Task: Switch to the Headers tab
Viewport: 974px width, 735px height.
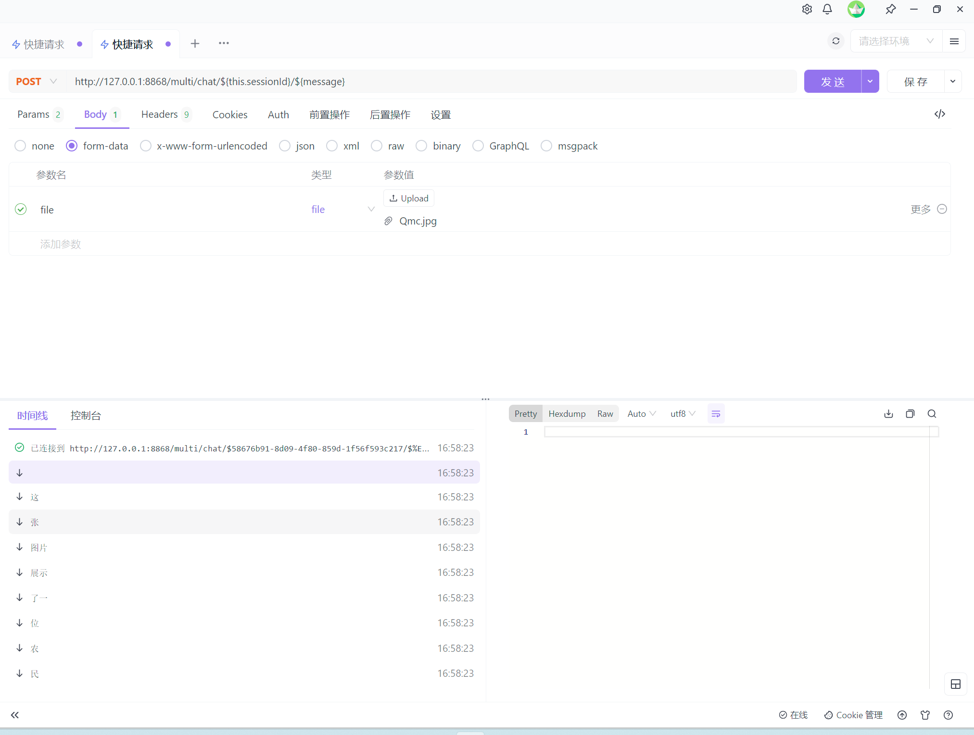Action: point(160,114)
